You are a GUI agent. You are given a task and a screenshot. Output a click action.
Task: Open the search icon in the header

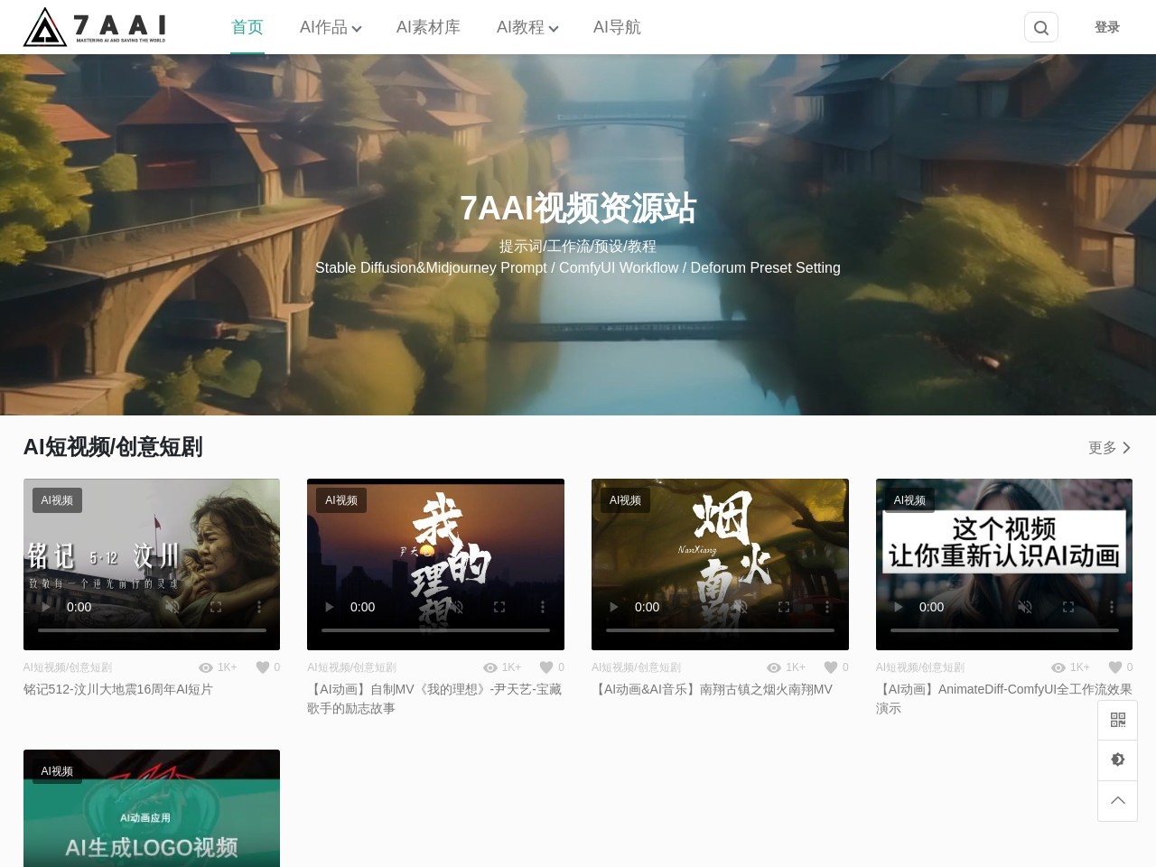click(x=1040, y=27)
